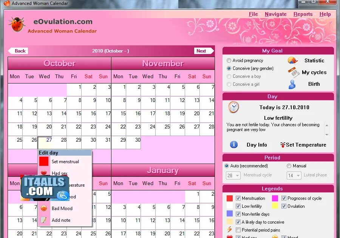The width and height of the screenshot is (340, 238).
Task: Toggle the Menstruation legend checkbox
Action: click(238, 198)
